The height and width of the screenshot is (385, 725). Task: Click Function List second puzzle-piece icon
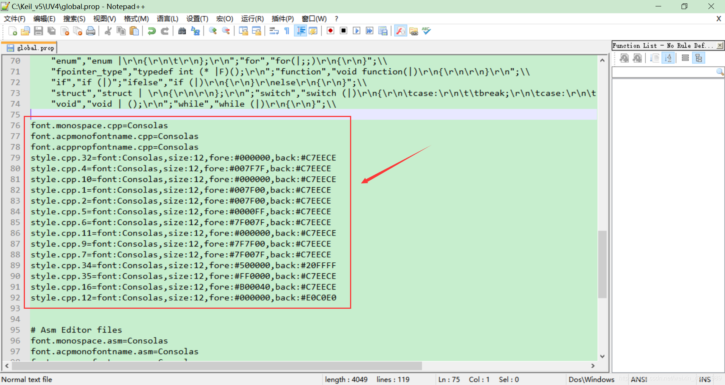click(x=637, y=58)
